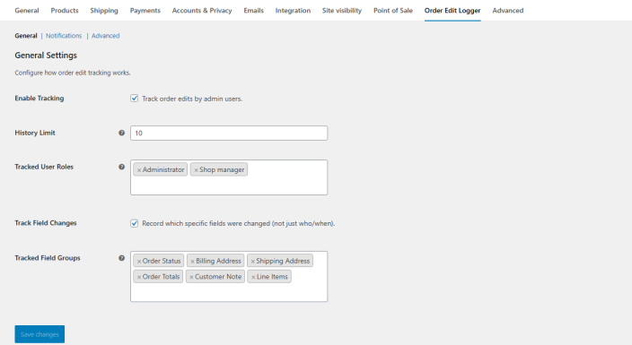This screenshot has height=345, width=632.
Task: Open the Point of Sale tab
Action: [x=393, y=11]
